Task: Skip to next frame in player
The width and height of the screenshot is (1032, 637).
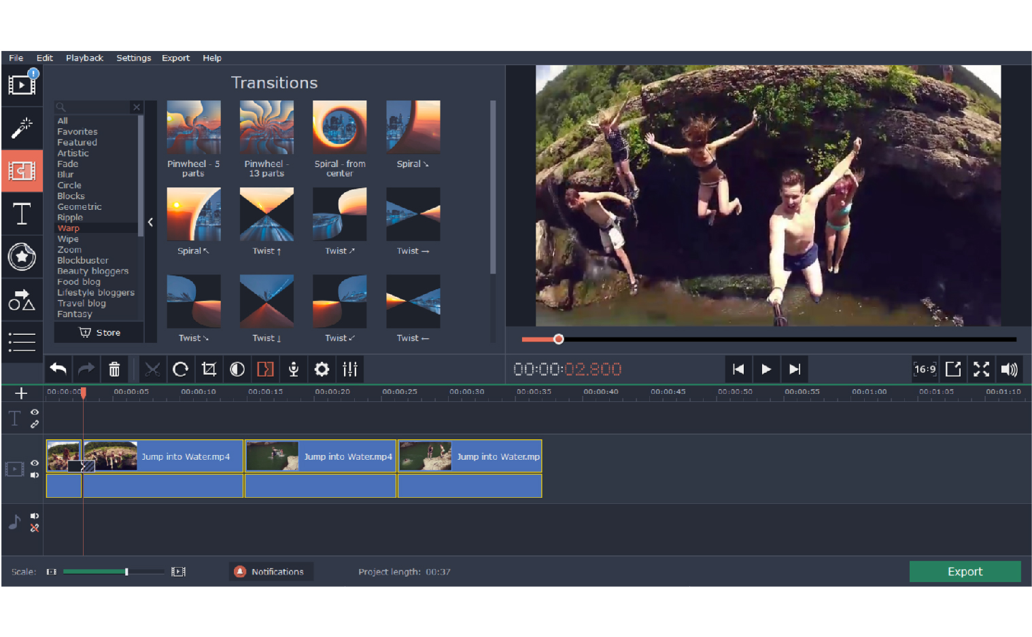Action: [795, 369]
